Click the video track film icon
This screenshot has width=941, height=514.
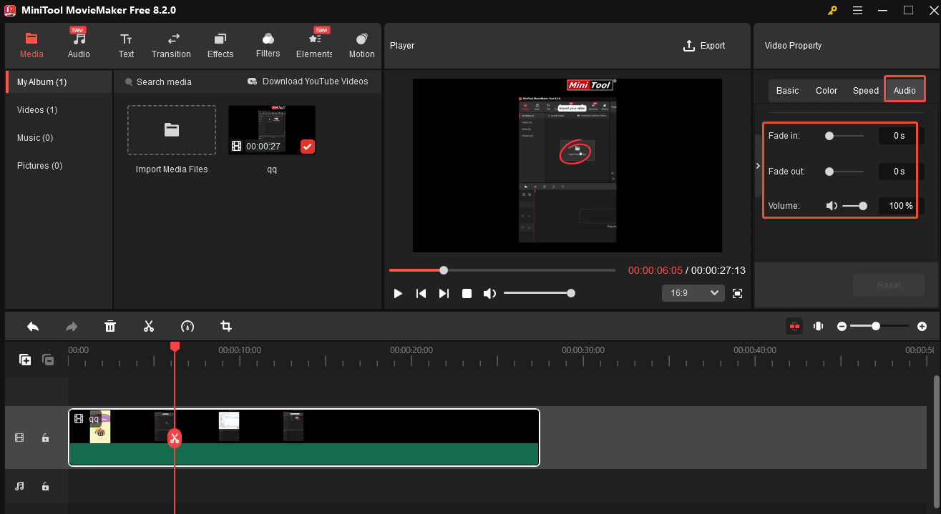[19, 438]
